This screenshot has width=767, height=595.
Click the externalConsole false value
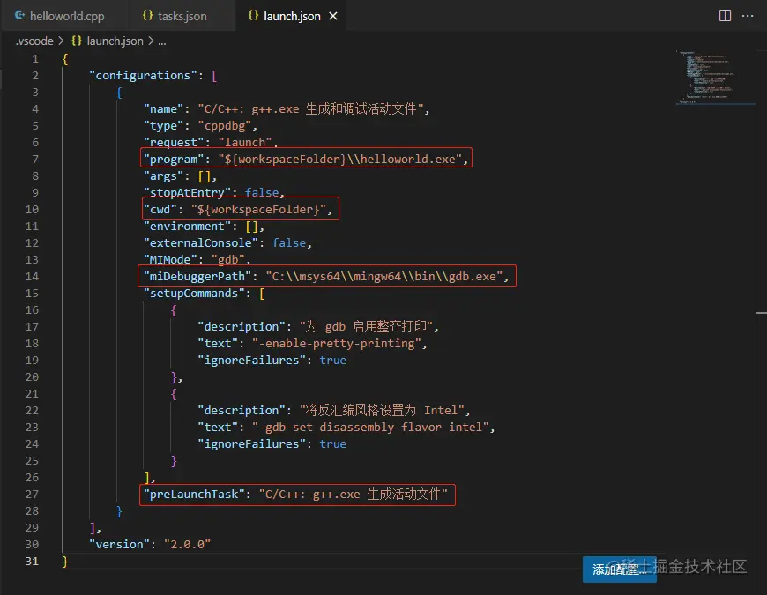[288, 243]
